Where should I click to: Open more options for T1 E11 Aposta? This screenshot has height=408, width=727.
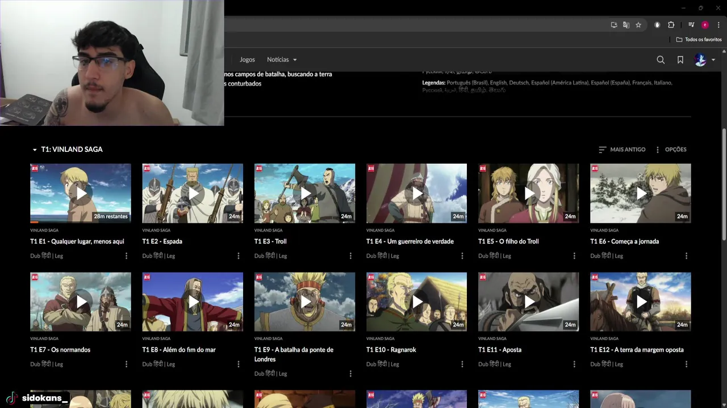pyautogui.click(x=574, y=364)
